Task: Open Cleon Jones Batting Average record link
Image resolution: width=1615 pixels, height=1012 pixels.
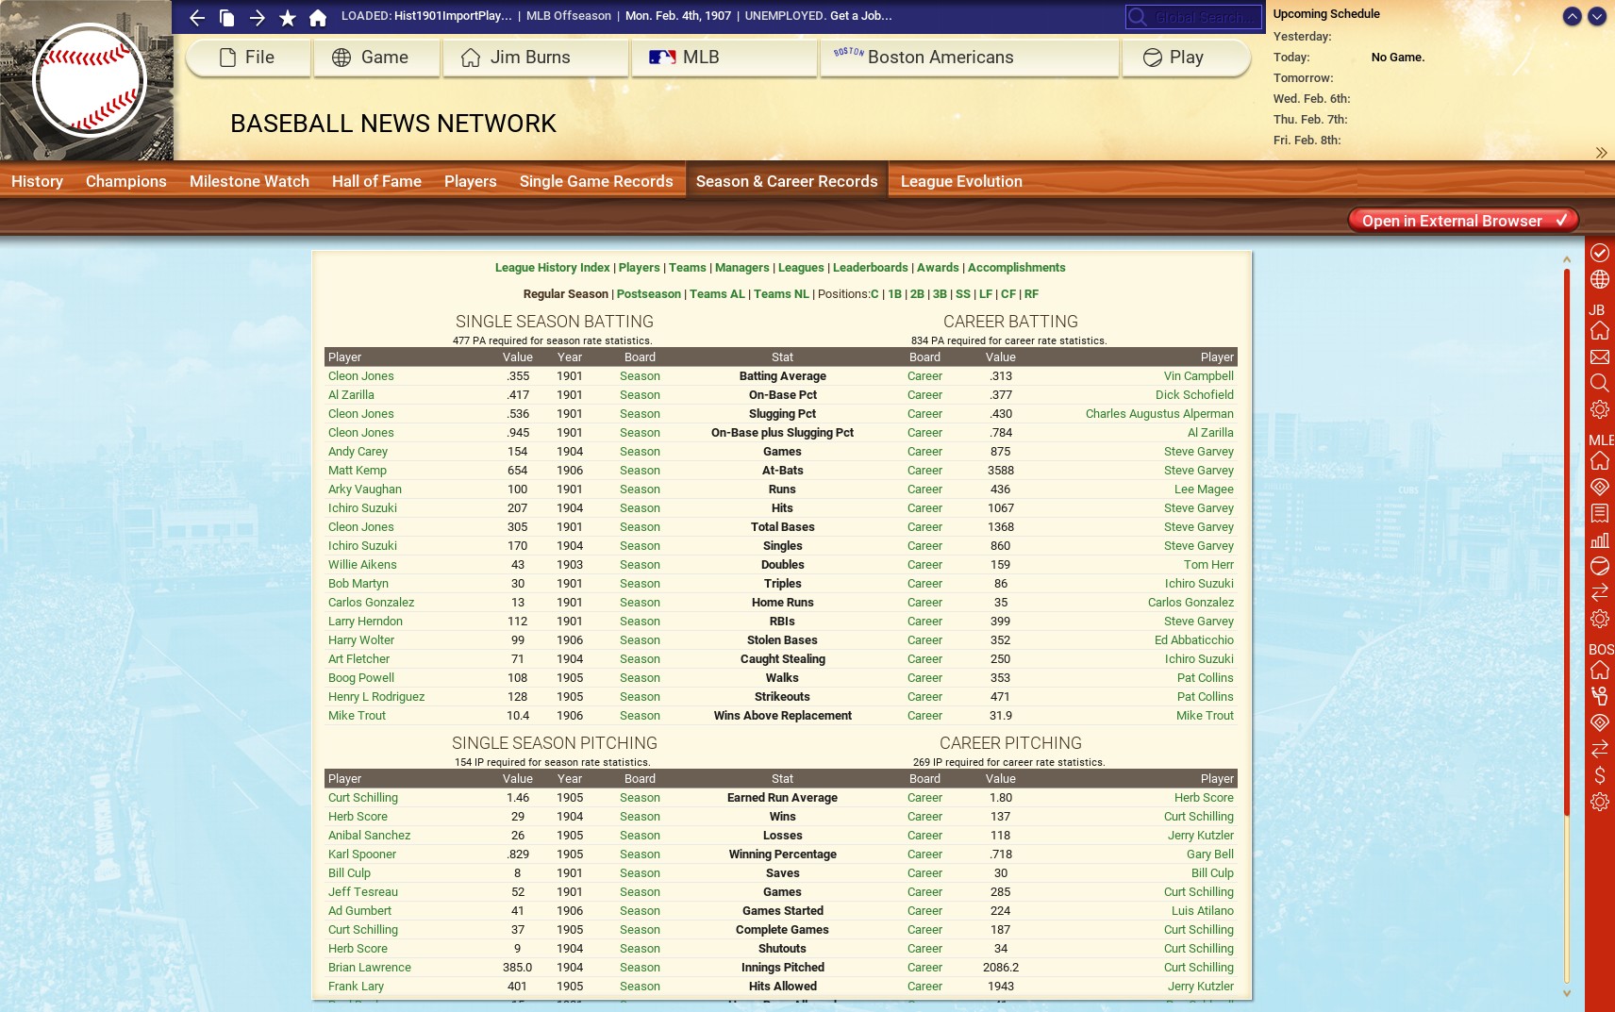Action: click(361, 376)
